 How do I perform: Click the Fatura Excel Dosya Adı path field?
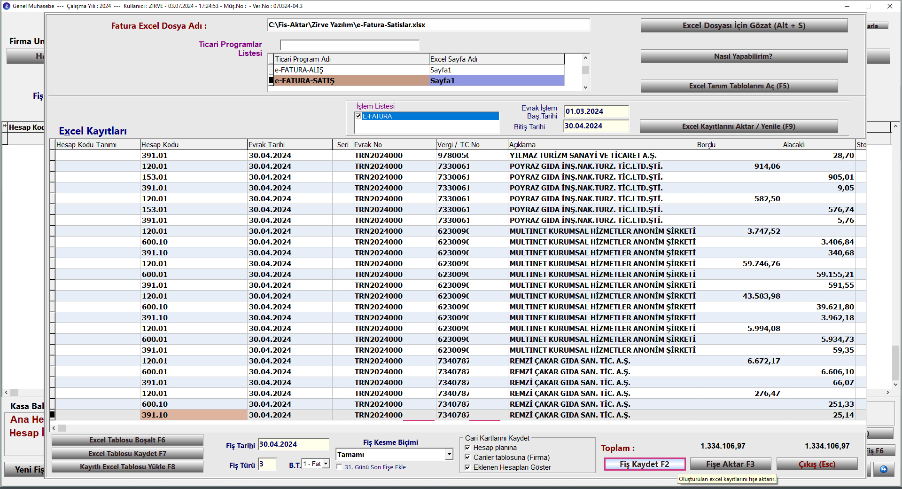pyautogui.click(x=428, y=25)
